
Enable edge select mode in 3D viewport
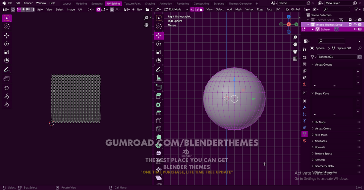coord(197,9)
